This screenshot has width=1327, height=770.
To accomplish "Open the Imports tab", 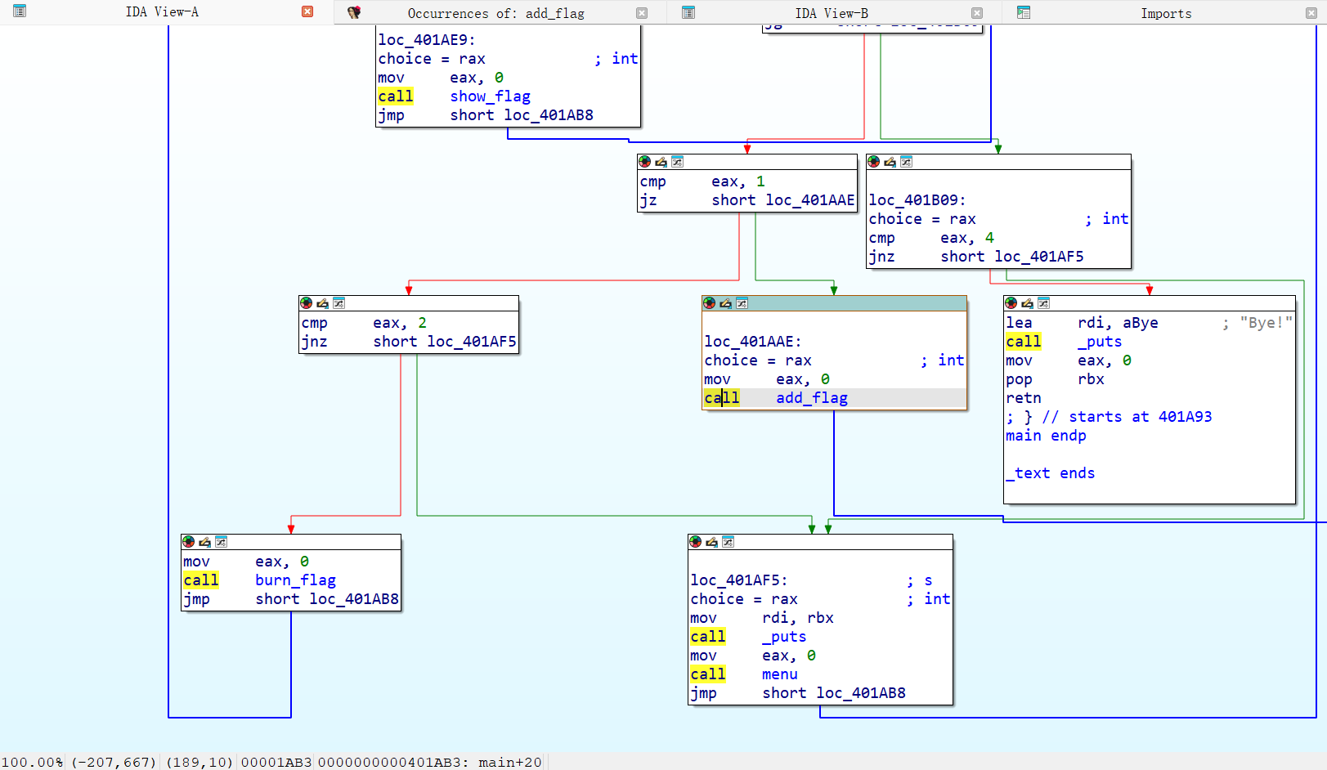I will [x=1166, y=13].
